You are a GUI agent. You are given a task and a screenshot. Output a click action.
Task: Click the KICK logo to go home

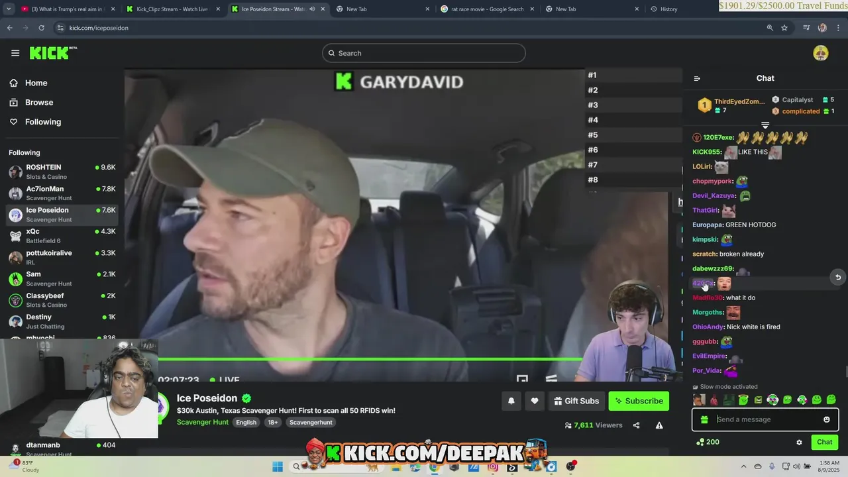coord(53,53)
